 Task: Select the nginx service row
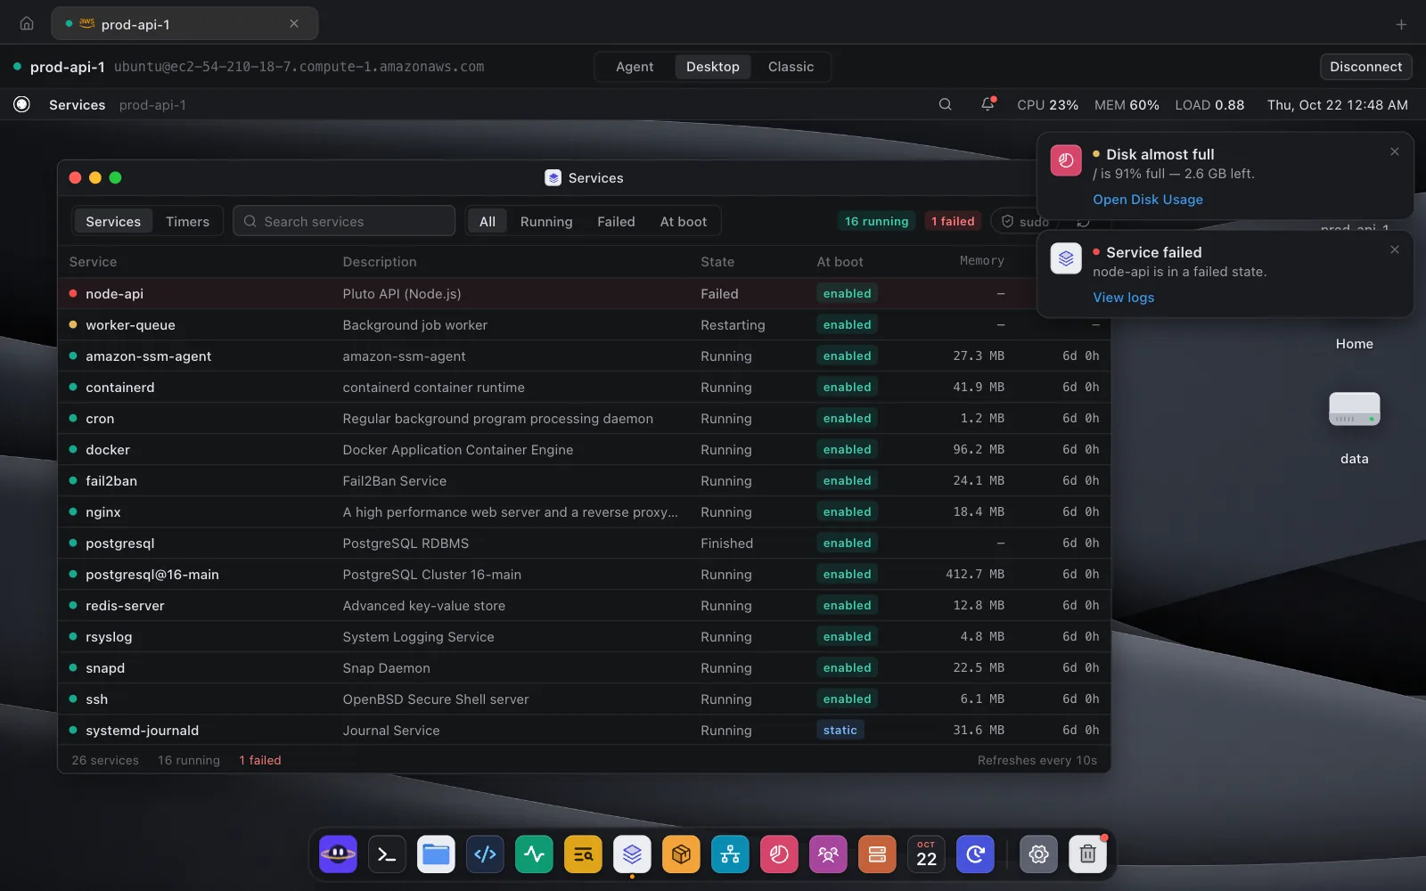point(584,512)
